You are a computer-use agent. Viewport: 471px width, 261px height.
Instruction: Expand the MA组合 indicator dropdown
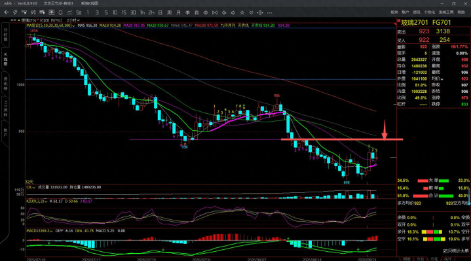tap(50, 26)
